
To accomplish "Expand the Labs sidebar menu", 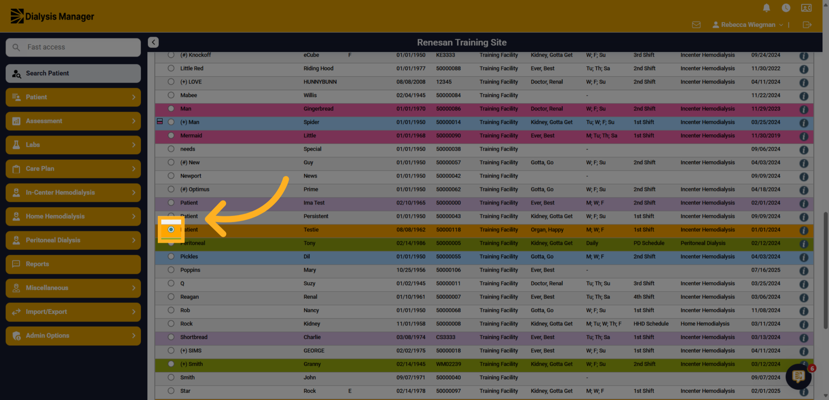I will tap(73, 145).
